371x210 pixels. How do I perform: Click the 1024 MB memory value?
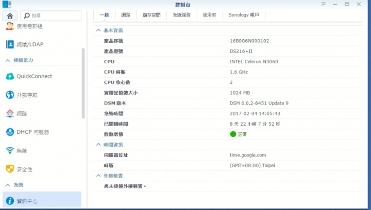(240, 93)
